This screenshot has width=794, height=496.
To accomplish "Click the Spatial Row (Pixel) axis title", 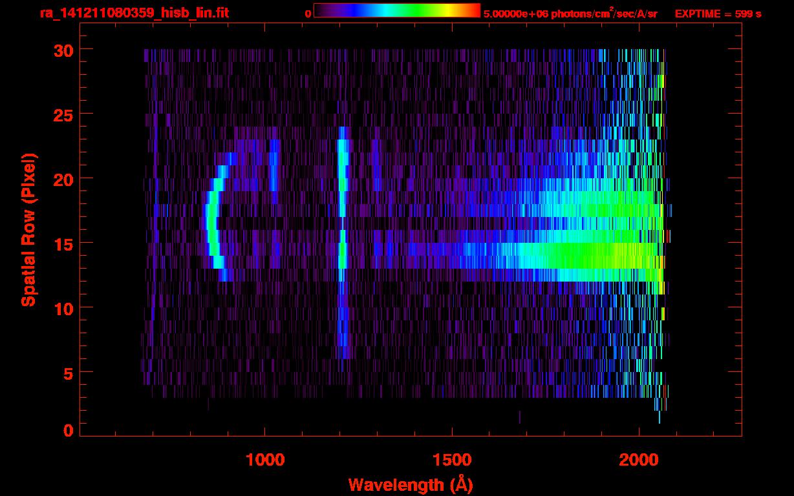I will tap(28, 230).
